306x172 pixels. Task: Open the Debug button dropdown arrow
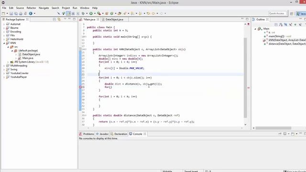87,13
